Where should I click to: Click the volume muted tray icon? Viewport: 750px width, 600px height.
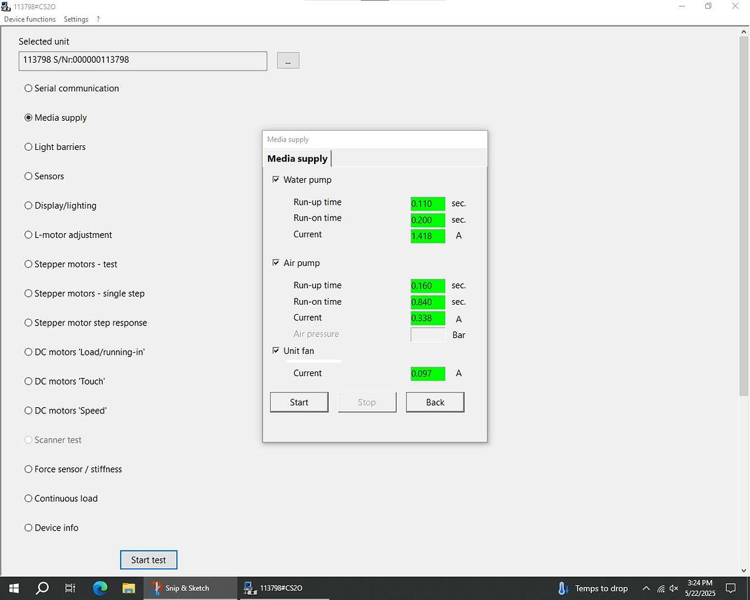pos(673,589)
